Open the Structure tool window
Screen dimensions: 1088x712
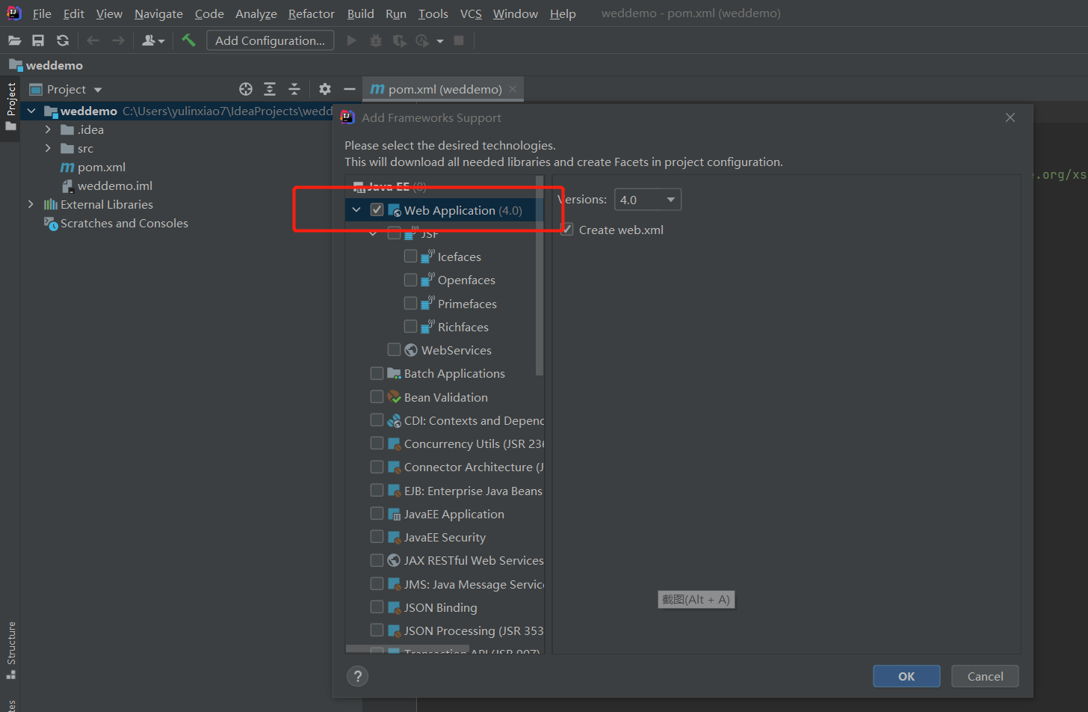tap(11, 650)
